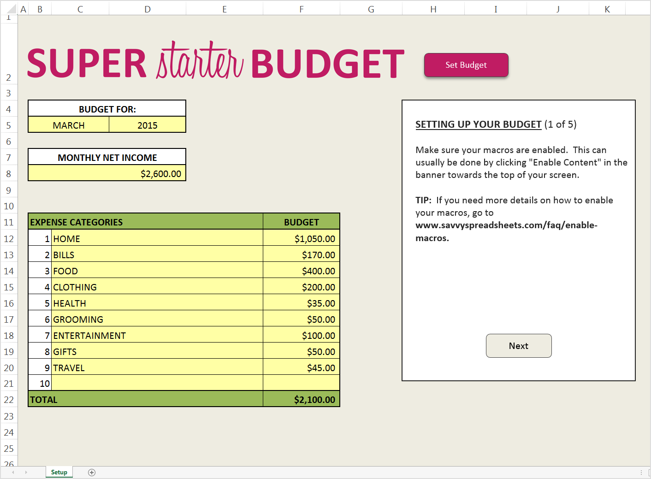Switch to the Setup sheet tab
651x479 pixels.
click(x=59, y=472)
